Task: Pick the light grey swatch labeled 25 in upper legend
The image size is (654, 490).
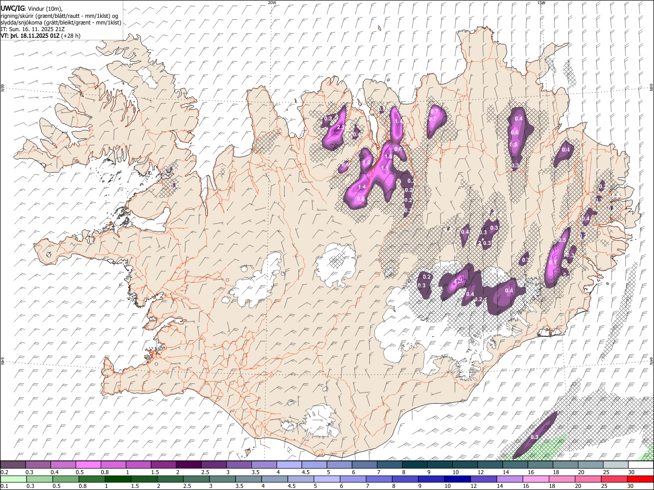Action: 615,465
